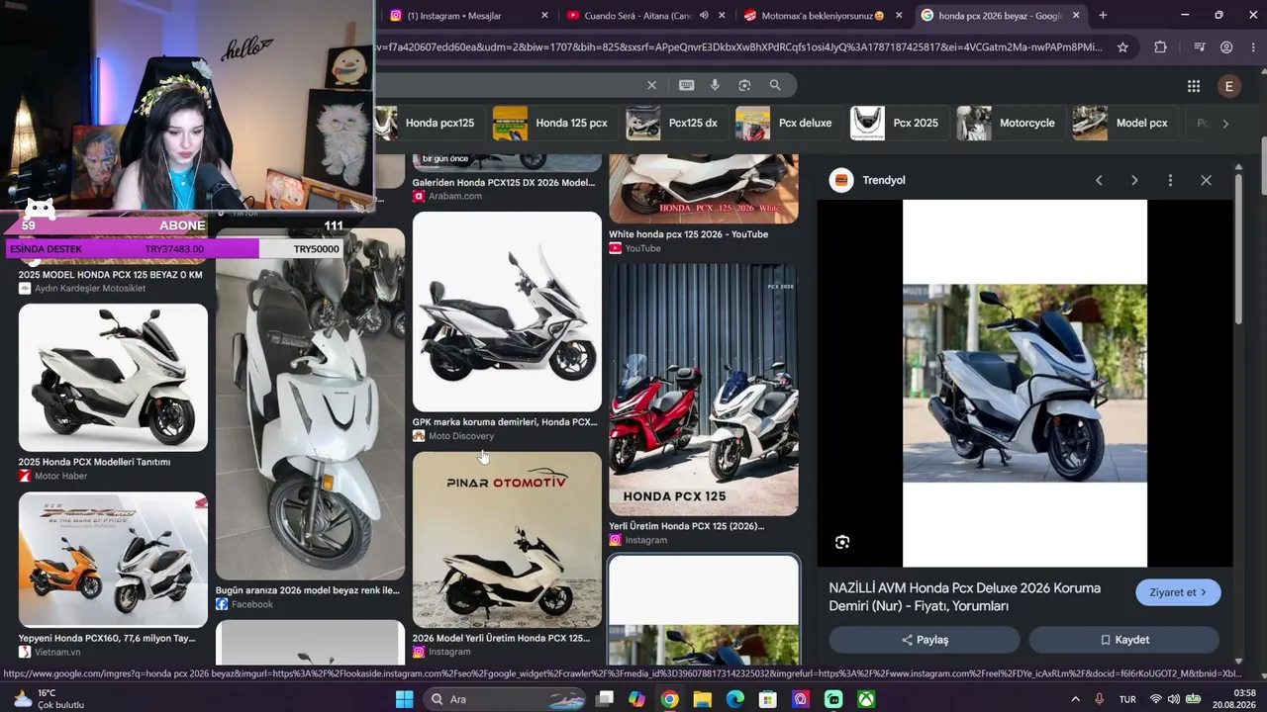The width and height of the screenshot is (1267, 712).
Task: Open the NAZİLLİ AVM Honda Pcx Deluxe title link
Action: 965,596
